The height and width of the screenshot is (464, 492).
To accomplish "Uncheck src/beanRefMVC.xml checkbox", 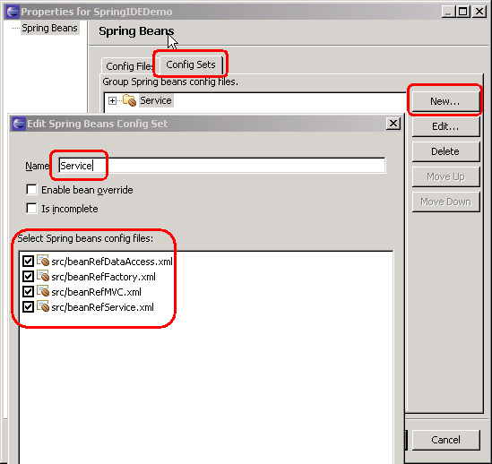I will click(28, 291).
